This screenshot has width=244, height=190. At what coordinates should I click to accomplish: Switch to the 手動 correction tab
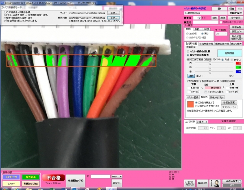point(197,29)
